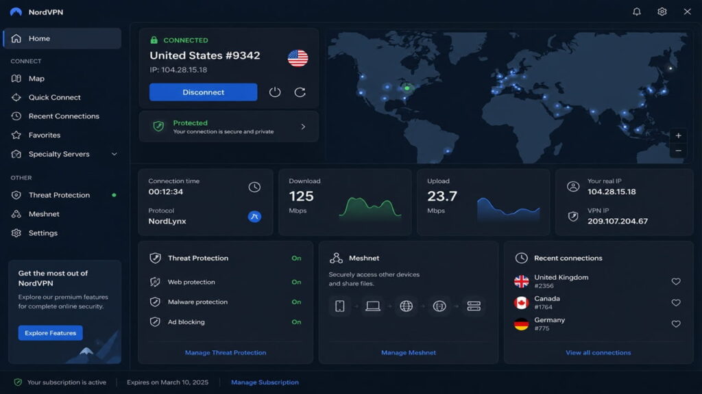Click the Germany flag icon
Screen dimensions: 702x394
click(x=521, y=324)
